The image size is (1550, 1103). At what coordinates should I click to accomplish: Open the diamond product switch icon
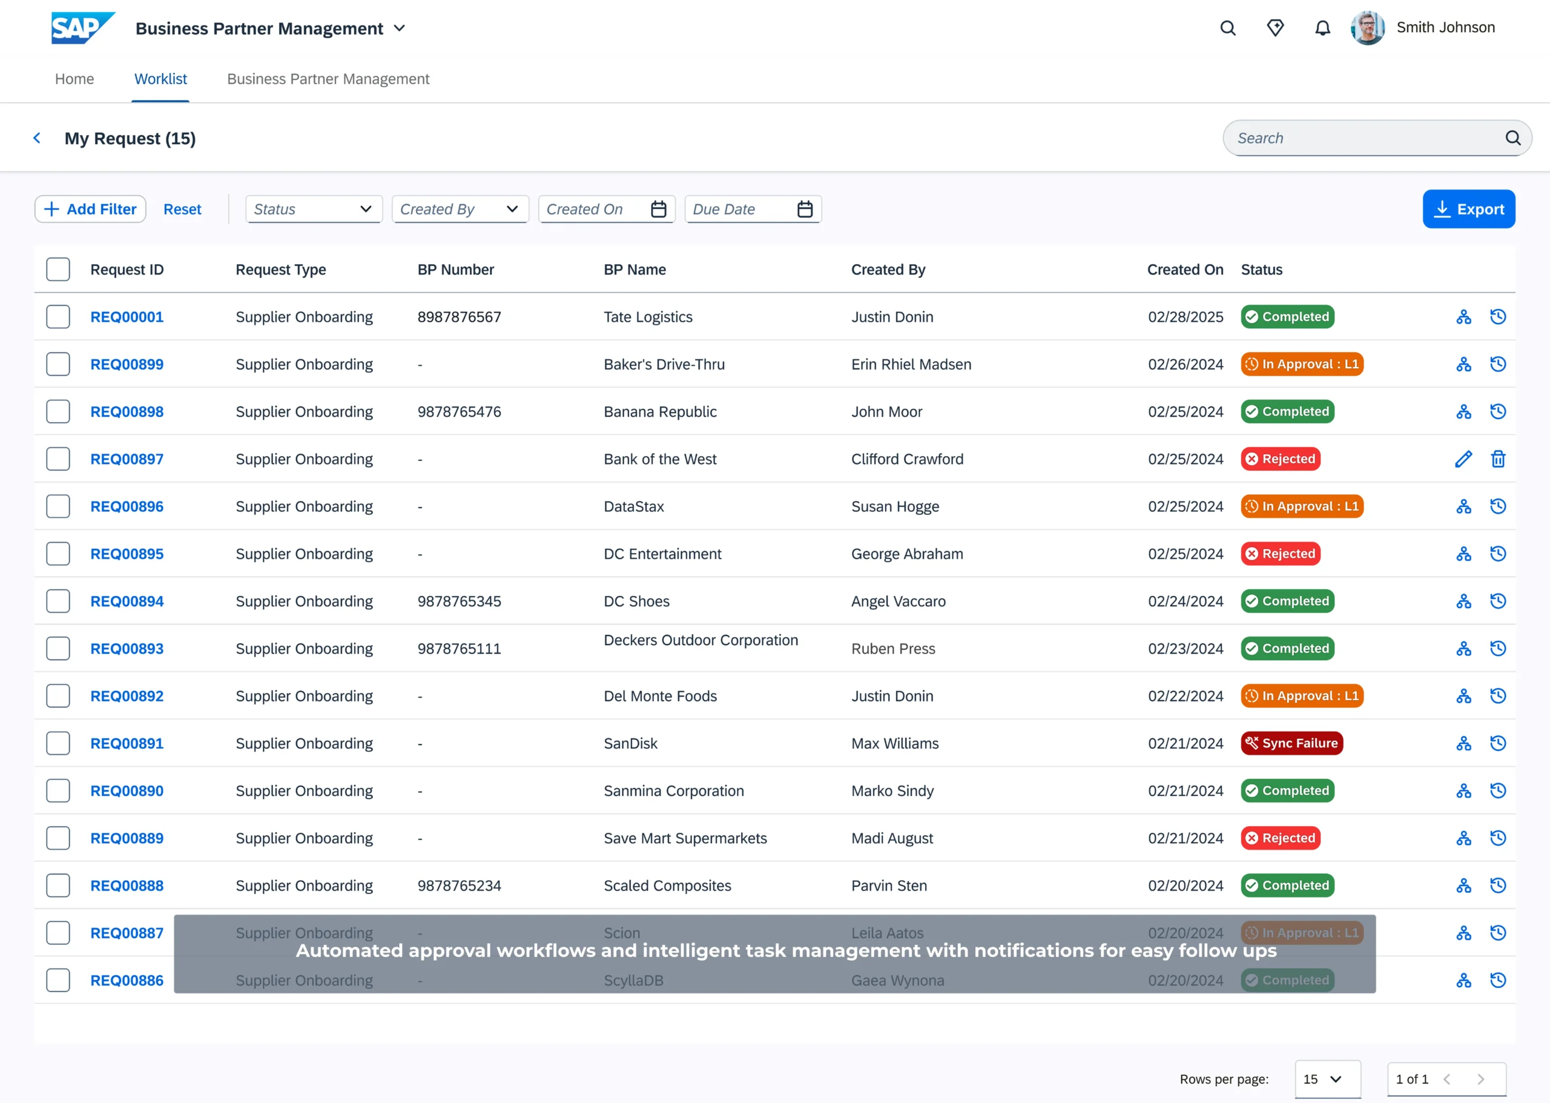(x=1275, y=28)
